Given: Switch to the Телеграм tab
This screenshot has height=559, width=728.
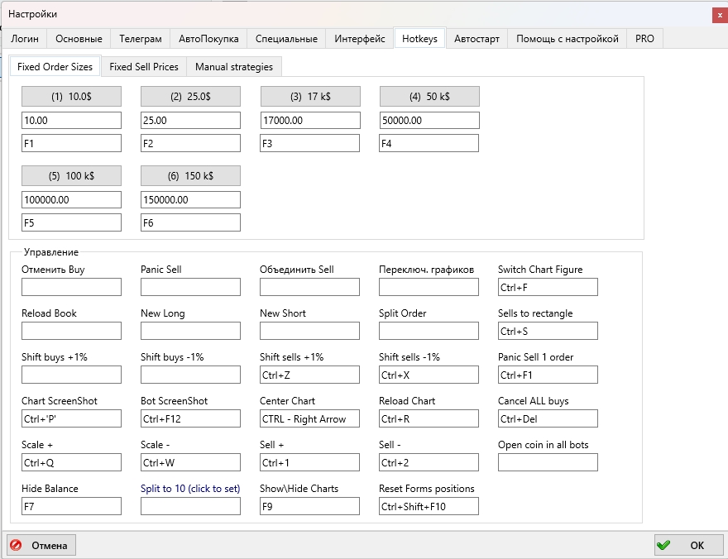Looking at the screenshot, I should [140, 38].
